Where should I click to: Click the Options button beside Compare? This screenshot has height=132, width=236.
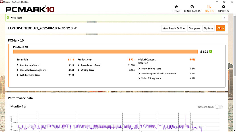tap(208, 28)
